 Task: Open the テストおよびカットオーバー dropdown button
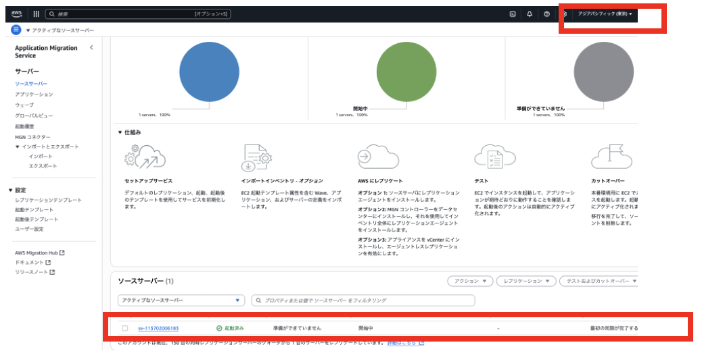tap(599, 281)
